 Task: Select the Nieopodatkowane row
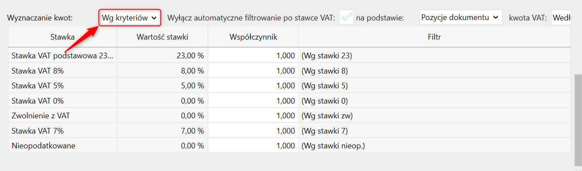tap(289, 146)
